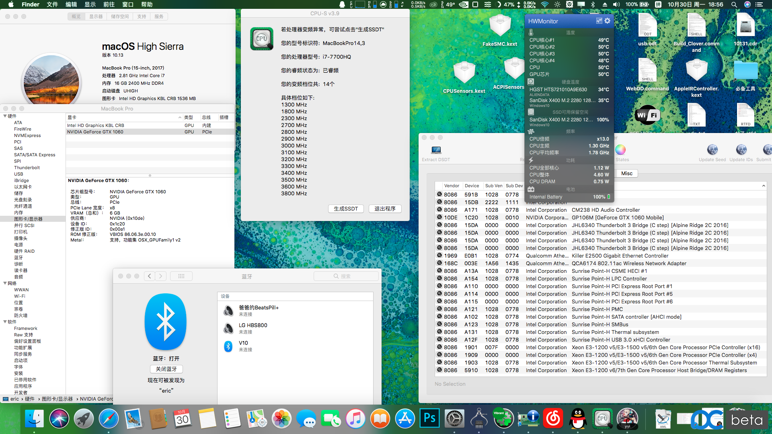Select Killer E2500 Gigabit Ethernet row
This screenshot has height=434, width=772.
pos(601,256)
